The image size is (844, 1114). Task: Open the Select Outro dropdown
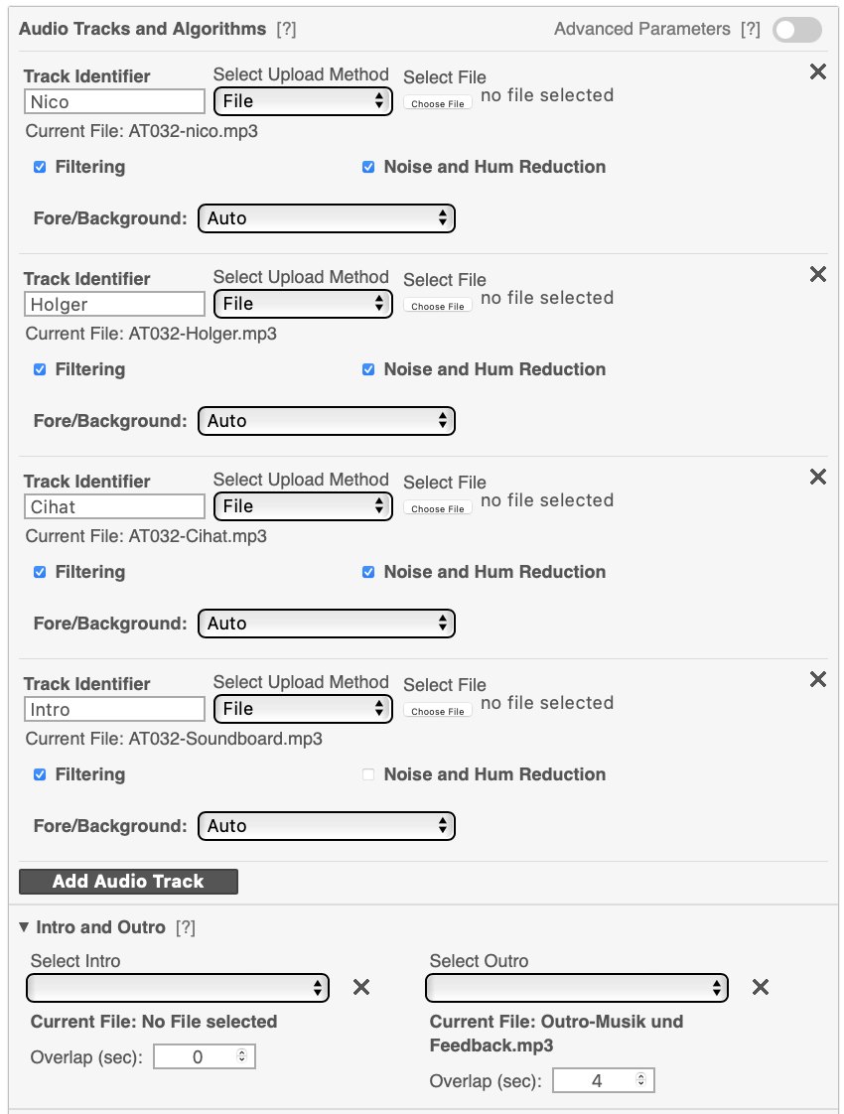coord(576,988)
